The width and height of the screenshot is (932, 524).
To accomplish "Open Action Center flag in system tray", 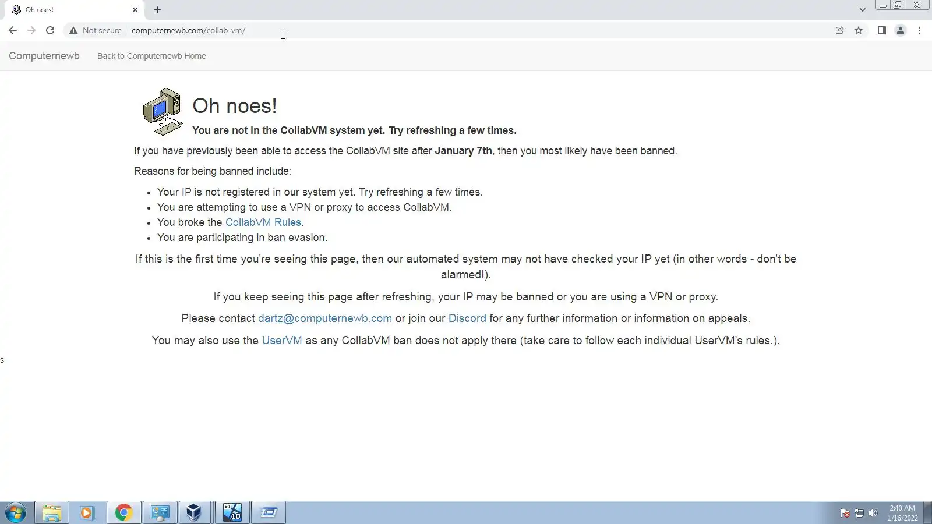I will pos(845,513).
